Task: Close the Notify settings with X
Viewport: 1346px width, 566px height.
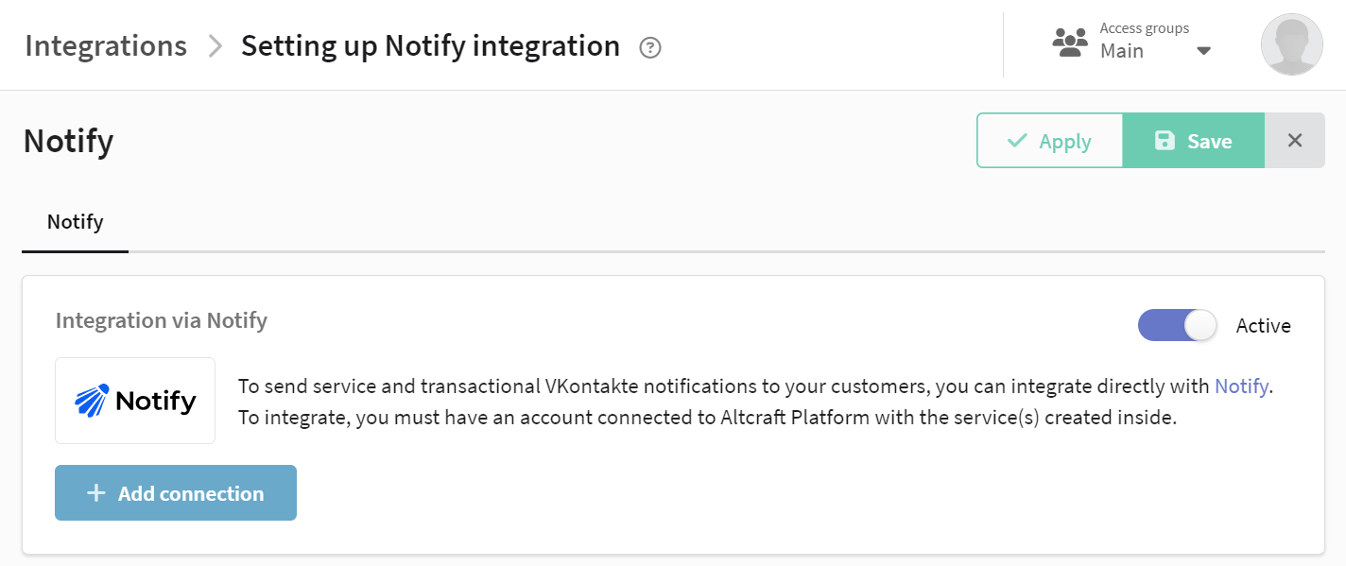Action: [1295, 141]
